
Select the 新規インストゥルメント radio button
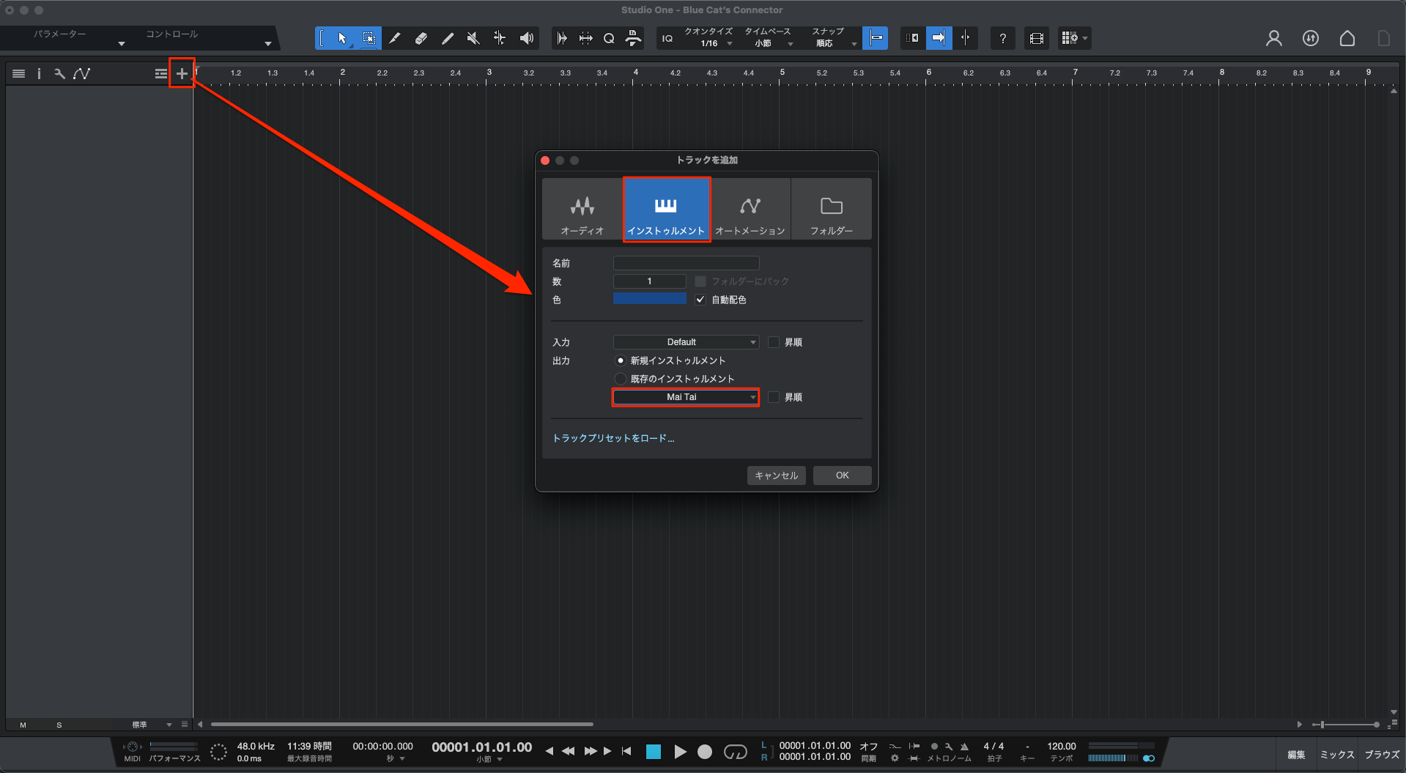(621, 360)
